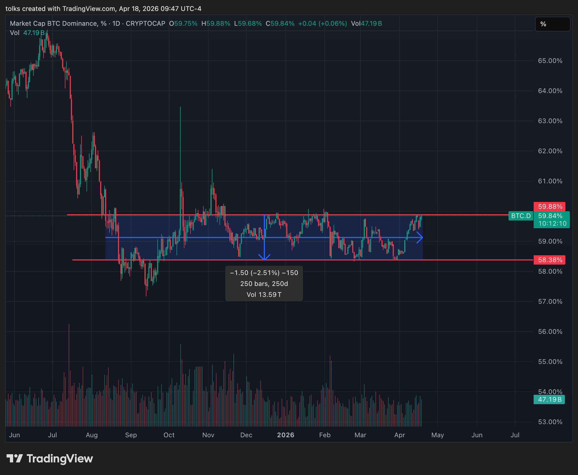Click the measurement info tooltip box
This screenshot has height=475, width=578.
coord(264,283)
